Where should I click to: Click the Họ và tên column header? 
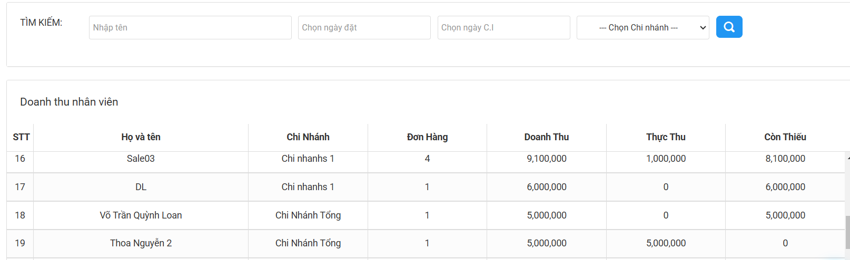(141, 137)
